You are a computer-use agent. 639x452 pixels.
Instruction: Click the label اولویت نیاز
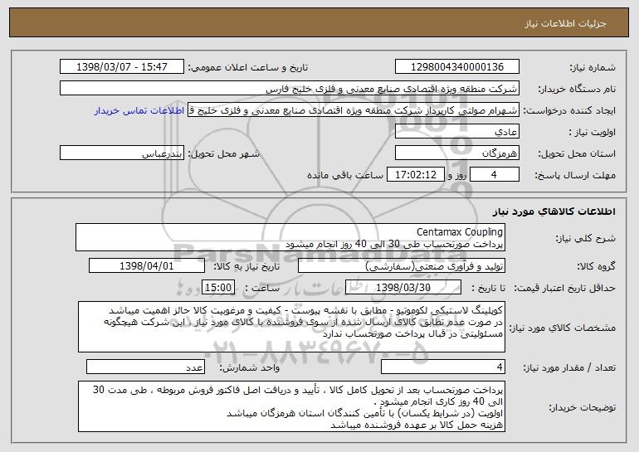click(593, 132)
